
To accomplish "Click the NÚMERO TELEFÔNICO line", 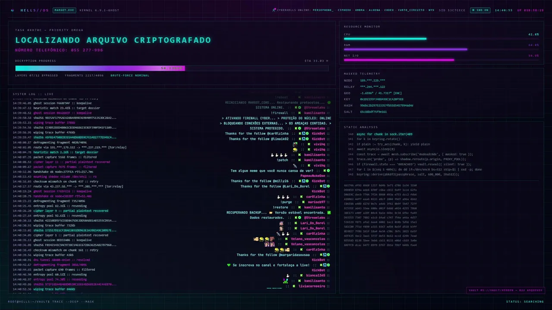I will [59, 50].
